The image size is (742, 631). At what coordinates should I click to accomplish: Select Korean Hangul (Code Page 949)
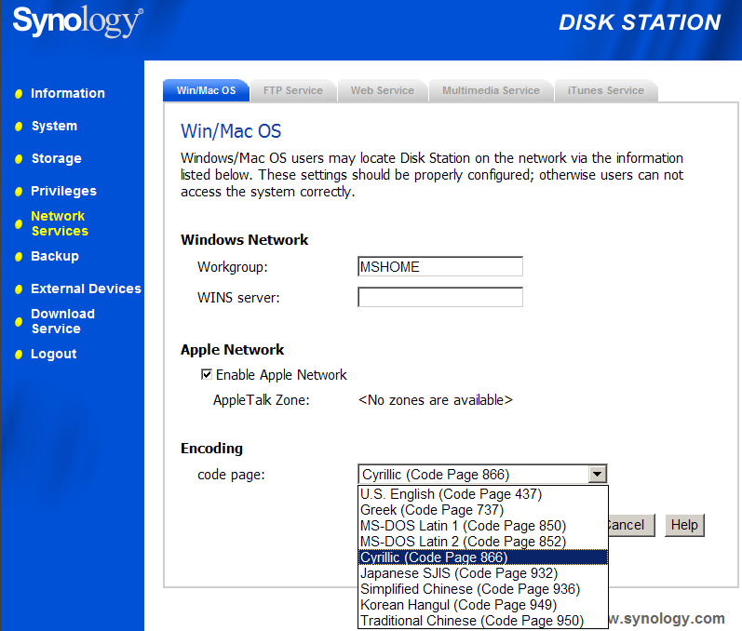point(483,605)
